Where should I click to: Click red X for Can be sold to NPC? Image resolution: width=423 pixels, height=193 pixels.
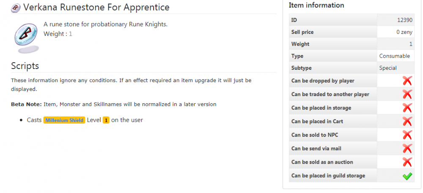[407, 135]
